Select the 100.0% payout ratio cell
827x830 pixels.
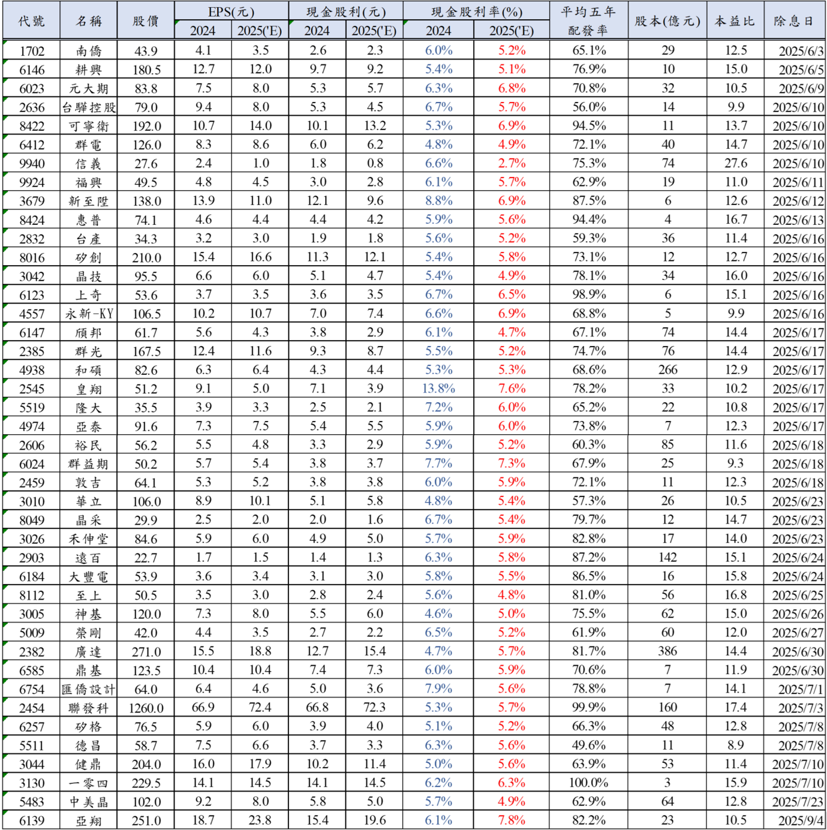[588, 783]
